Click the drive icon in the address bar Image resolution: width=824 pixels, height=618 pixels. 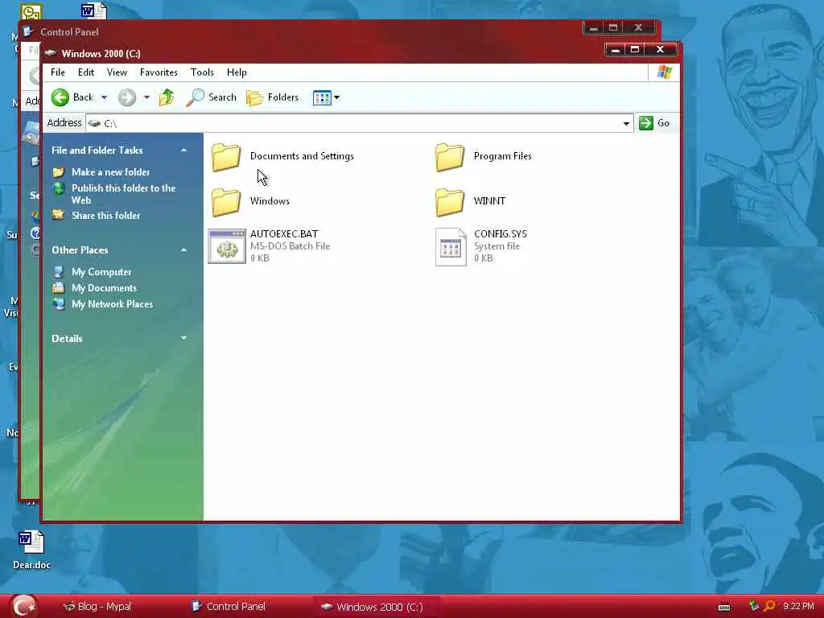95,123
